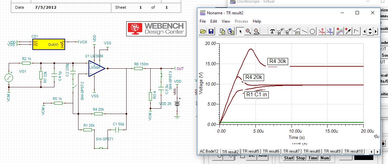Select capacitor C1 50p in schematic
Viewport: 388px width, 164px height.
[x=117, y=130]
